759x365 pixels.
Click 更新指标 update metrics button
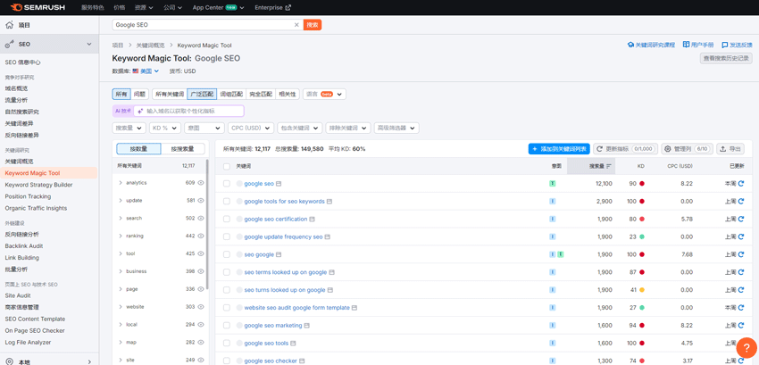coord(625,149)
